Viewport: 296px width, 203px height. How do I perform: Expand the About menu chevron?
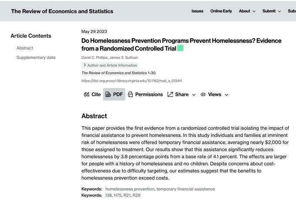[254, 11]
